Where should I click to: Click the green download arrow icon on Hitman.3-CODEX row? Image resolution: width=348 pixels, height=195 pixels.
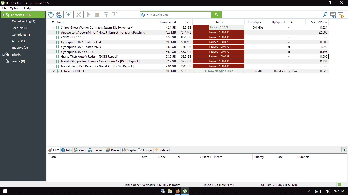point(58,71)
